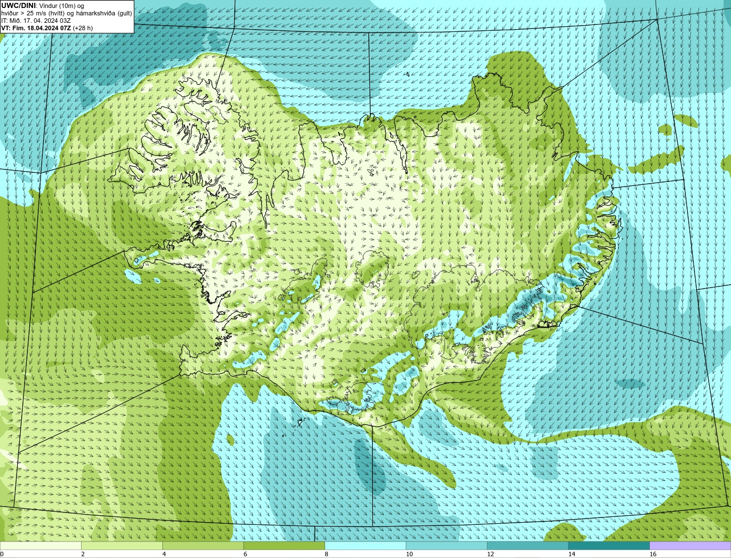The width and height of the screenshot is (731, 558).
Task: Click the '6' legend scale label
Action: click(x=245, y=554)
